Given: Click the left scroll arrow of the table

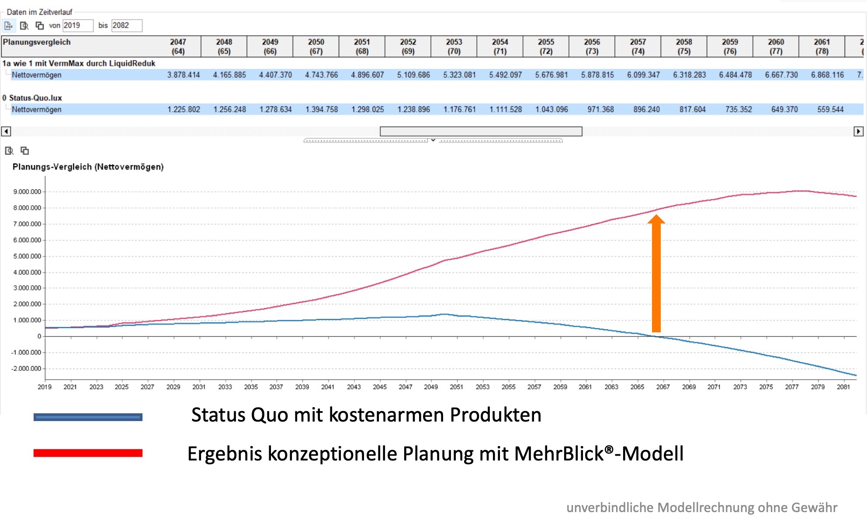Looking at the screenshot, I should coord(6,131).
